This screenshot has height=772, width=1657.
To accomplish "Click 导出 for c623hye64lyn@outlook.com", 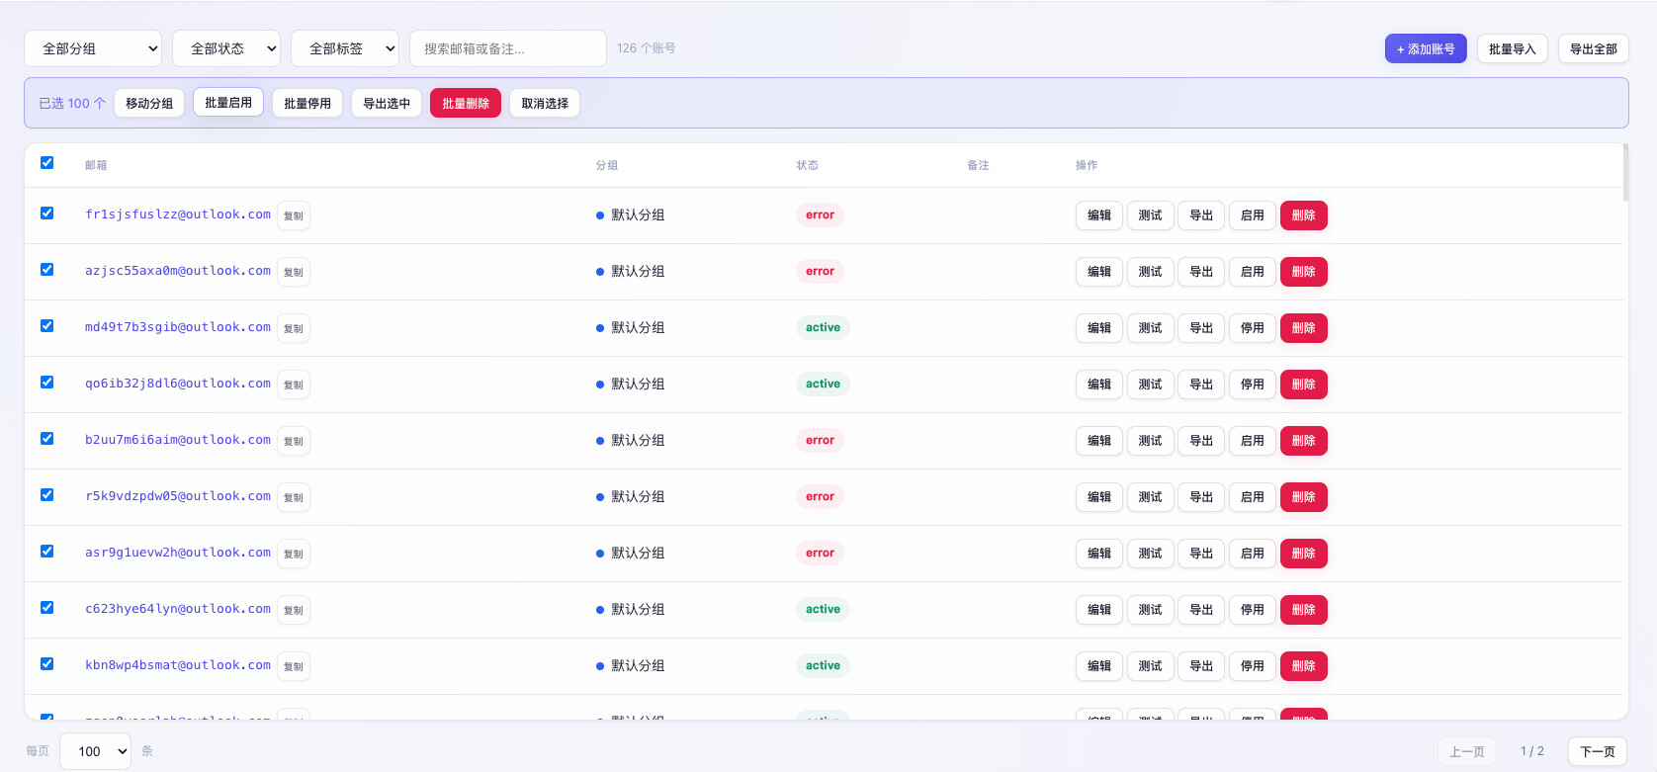I will click(1201, 610).
